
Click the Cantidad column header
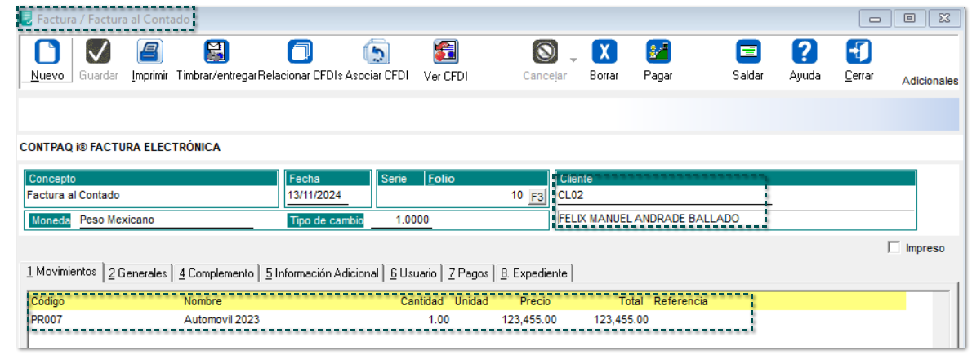(x=421, y=302)
